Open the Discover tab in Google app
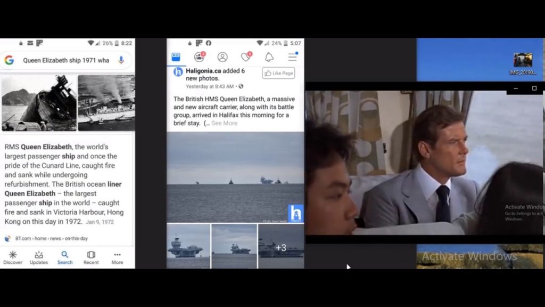This screenshot has height=307, width=545. (x=13, y=257)
